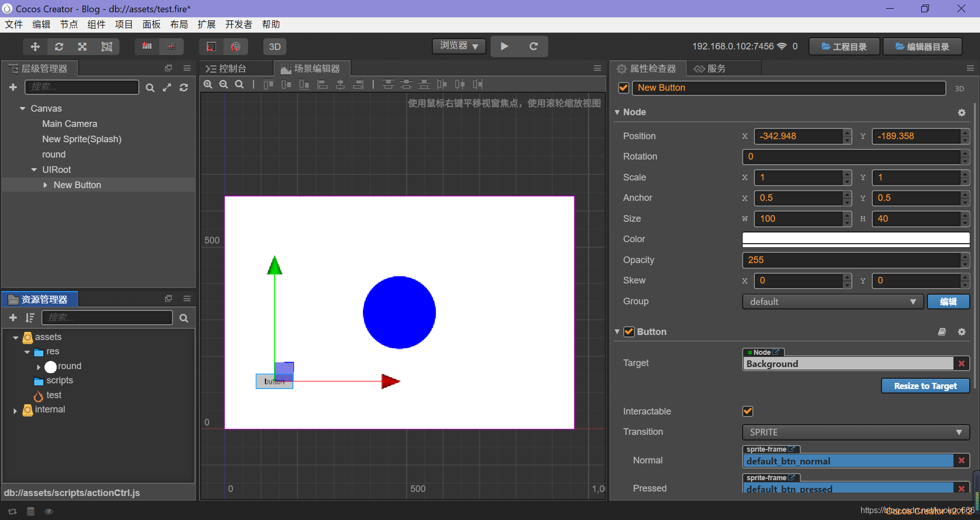Select the scripts folder

pos(59,380)
